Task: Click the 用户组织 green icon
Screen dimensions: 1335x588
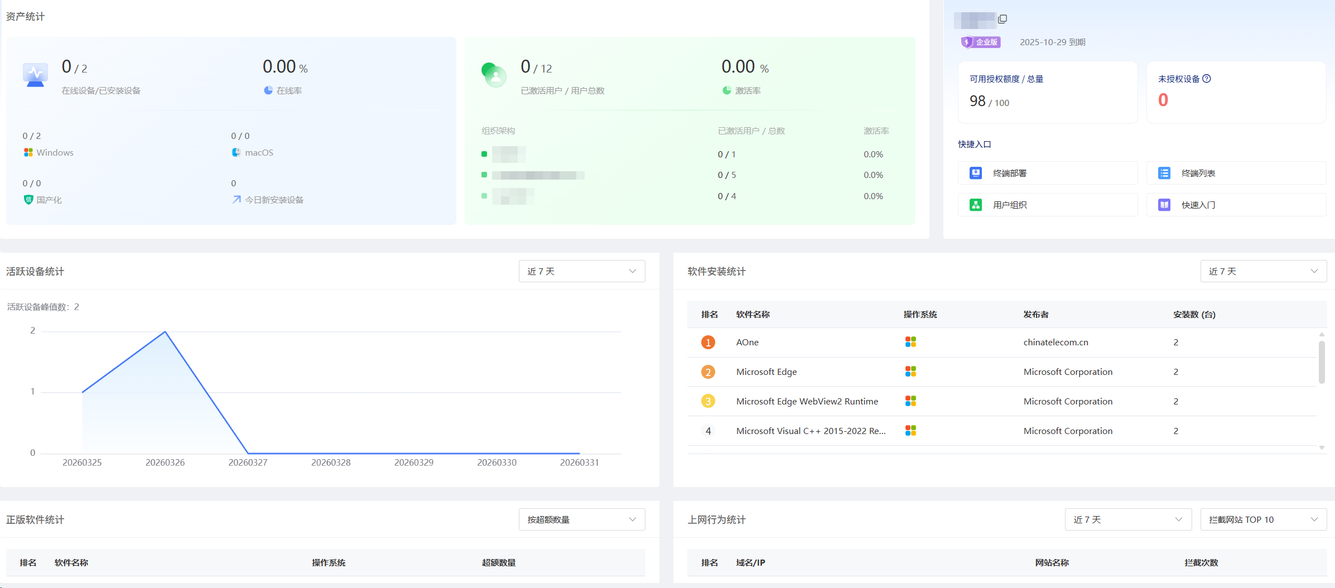Action: pyautogui.click(x=976, y=205)
